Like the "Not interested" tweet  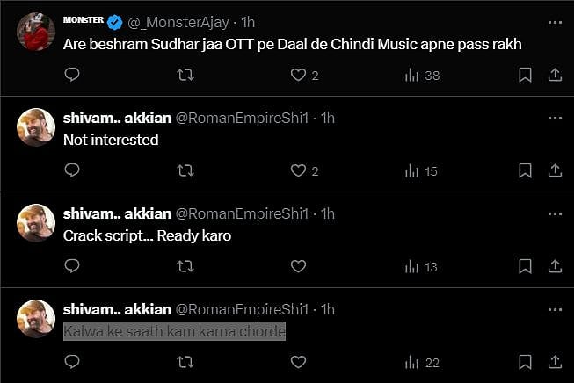tap(299, 170)
